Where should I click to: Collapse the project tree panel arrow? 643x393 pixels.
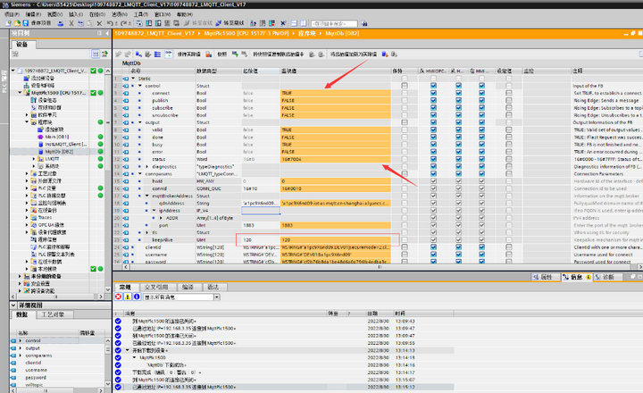(105, 33)
